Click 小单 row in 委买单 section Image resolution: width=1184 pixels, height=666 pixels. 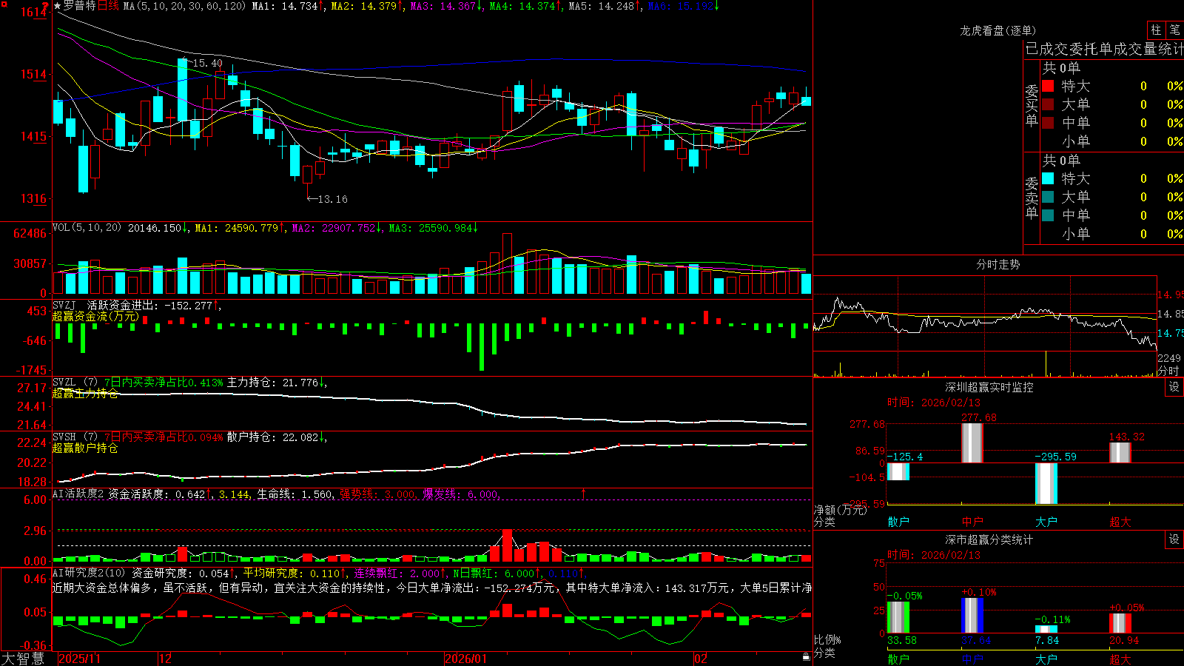pos(1112,141)
